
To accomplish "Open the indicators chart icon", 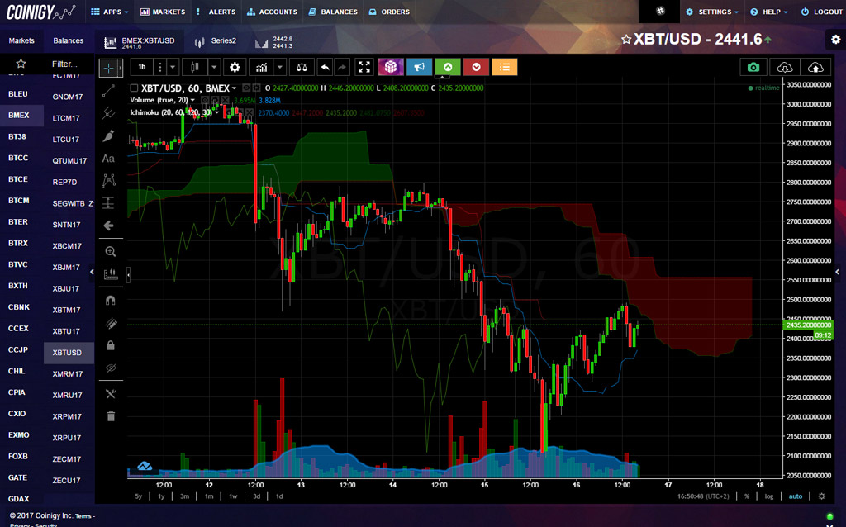I will [262, 68].
